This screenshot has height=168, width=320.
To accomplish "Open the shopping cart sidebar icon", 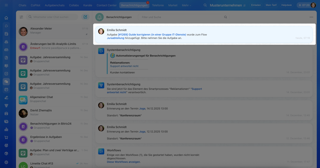I will pyautogui.click(x=6, y=137).
